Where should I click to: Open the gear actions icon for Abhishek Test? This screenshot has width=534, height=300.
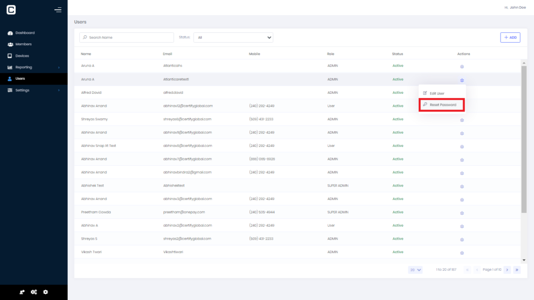pos(462,186)
